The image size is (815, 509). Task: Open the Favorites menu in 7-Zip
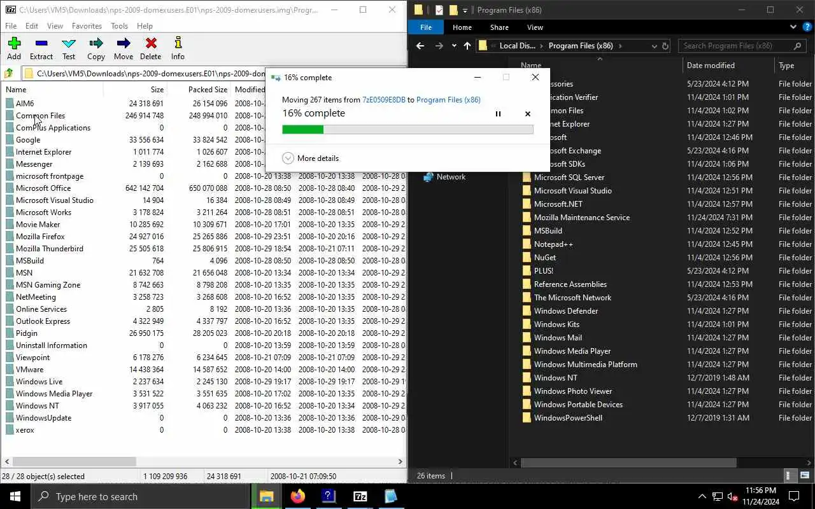coord(87,26)
